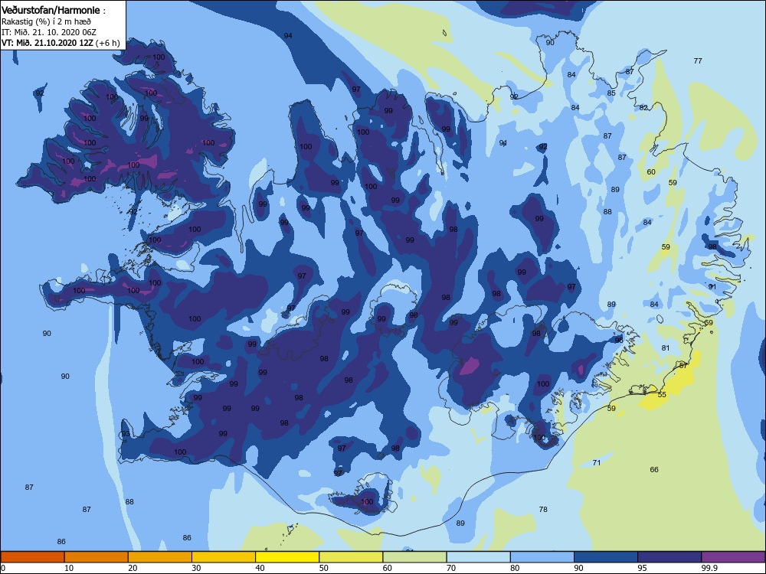Screen dimensions: 766x574
Task: Select the amber 20–30 legend swatch
Action: pos(160,557)
